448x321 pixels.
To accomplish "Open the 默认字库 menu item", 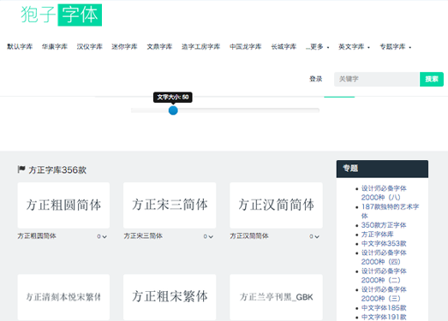I will (x=20, y=46).
